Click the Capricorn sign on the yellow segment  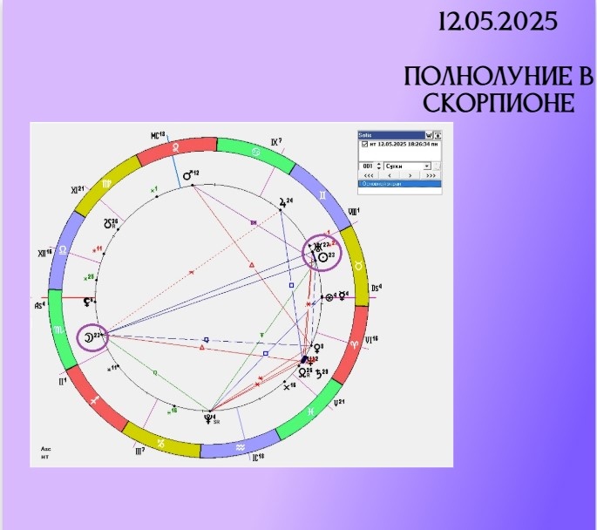coord(161,444)
